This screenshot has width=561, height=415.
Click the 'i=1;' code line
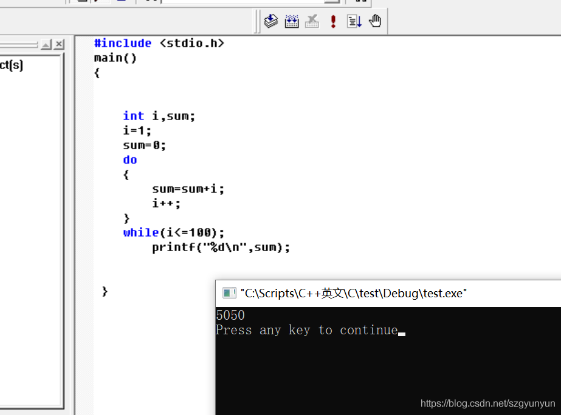pyautogui.click(x=137, y=130)
